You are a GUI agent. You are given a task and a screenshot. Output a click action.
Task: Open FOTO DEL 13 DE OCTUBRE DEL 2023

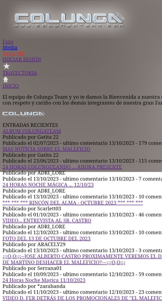[46, 239]
